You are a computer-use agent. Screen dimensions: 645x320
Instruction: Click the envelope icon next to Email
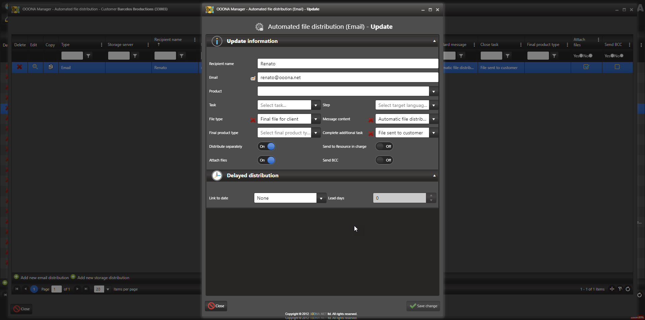tap(253, 78)
